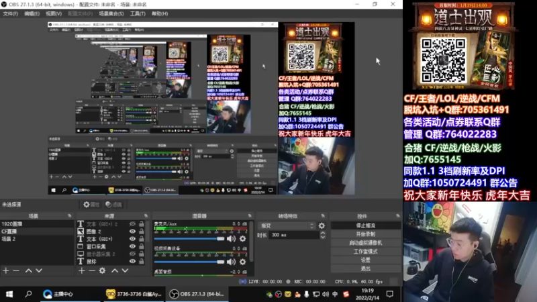Enable 工作室模式 studio mode
This screenshot has height=302, width=537.
pyautogui.click(x=365, y=251)
